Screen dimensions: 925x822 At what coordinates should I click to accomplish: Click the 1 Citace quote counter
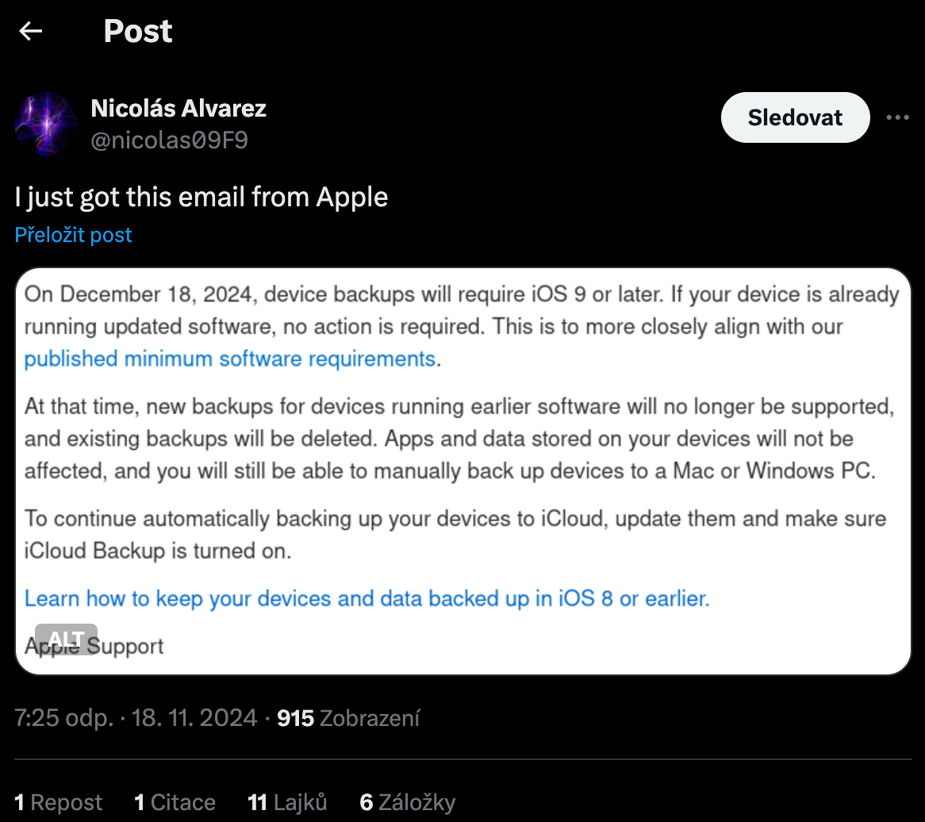pyautogui.click(x=175, y=802)
